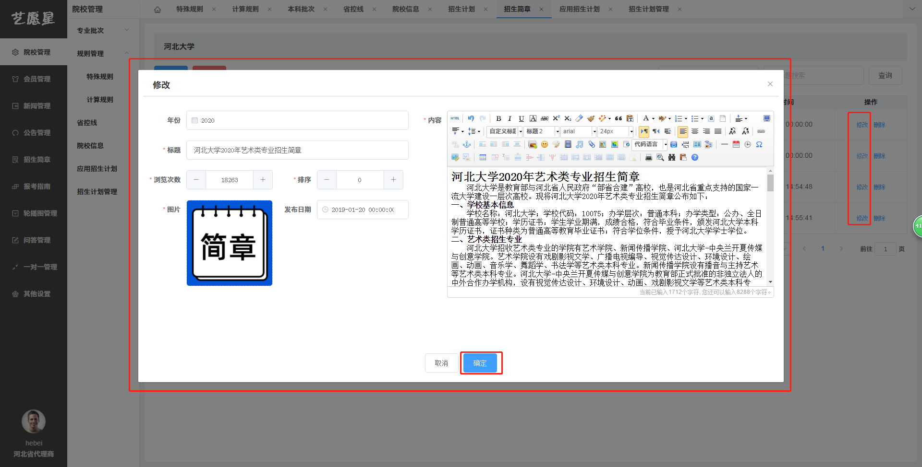The width and height of the screenshot is (922, 467).
Task: Attach file with paperclip icon
Action: pos(591,144)
